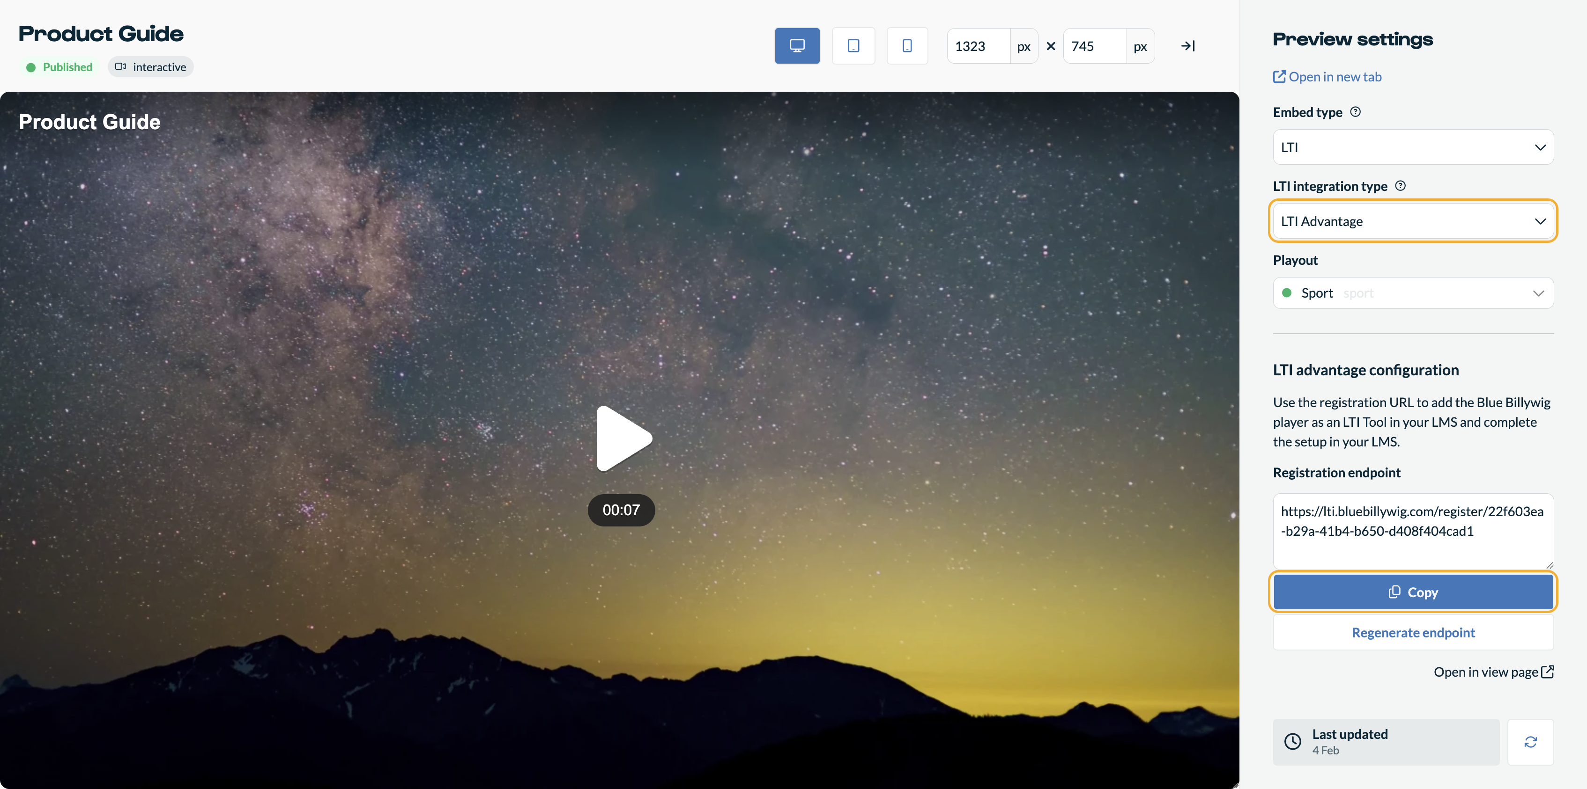Switch to tablet preview mode
This screenshot has height=789, width=1587.
coord(853,45)
